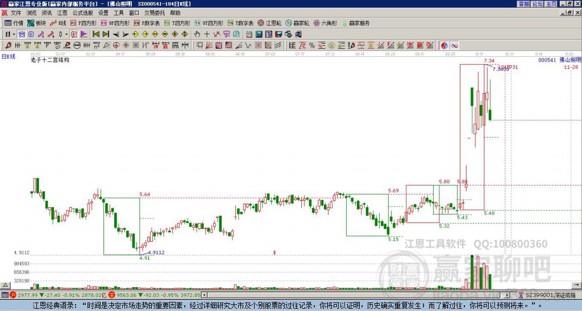
Task: Click the 客服 customer service link
Action: (x=523, y=4)
